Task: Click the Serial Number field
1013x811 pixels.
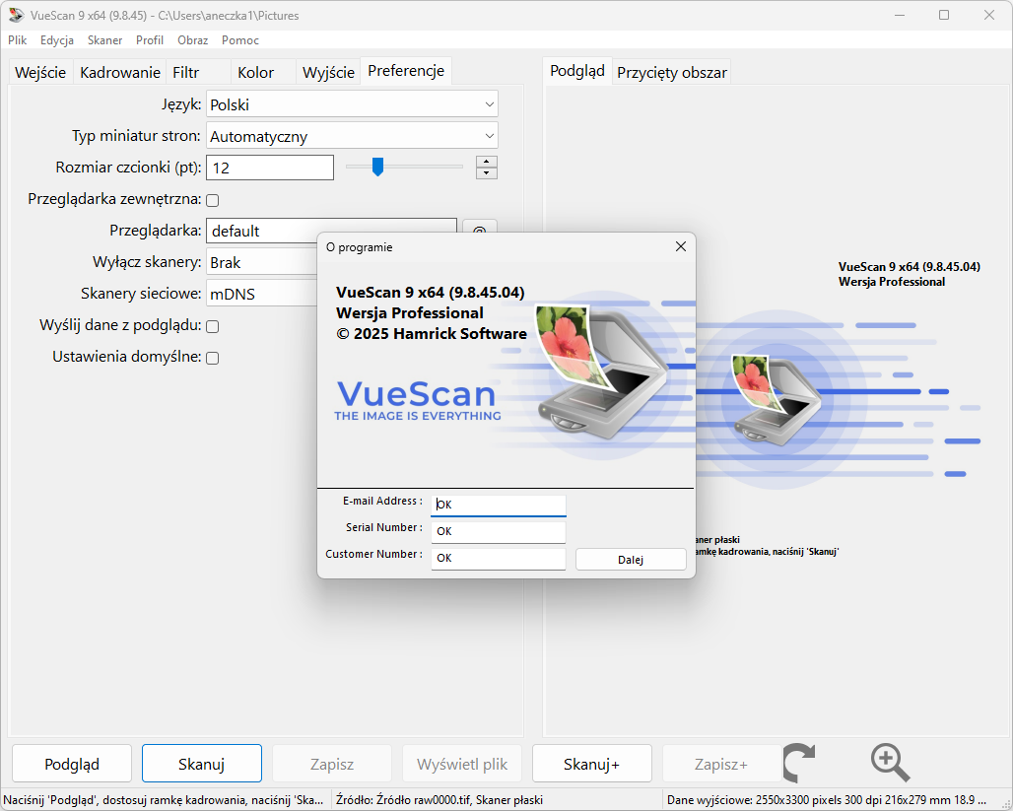Action: click(498, 532)
